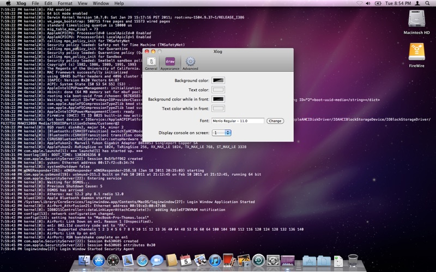Launch Mail from the Dock
436x272 pixels.
[128, 261]
